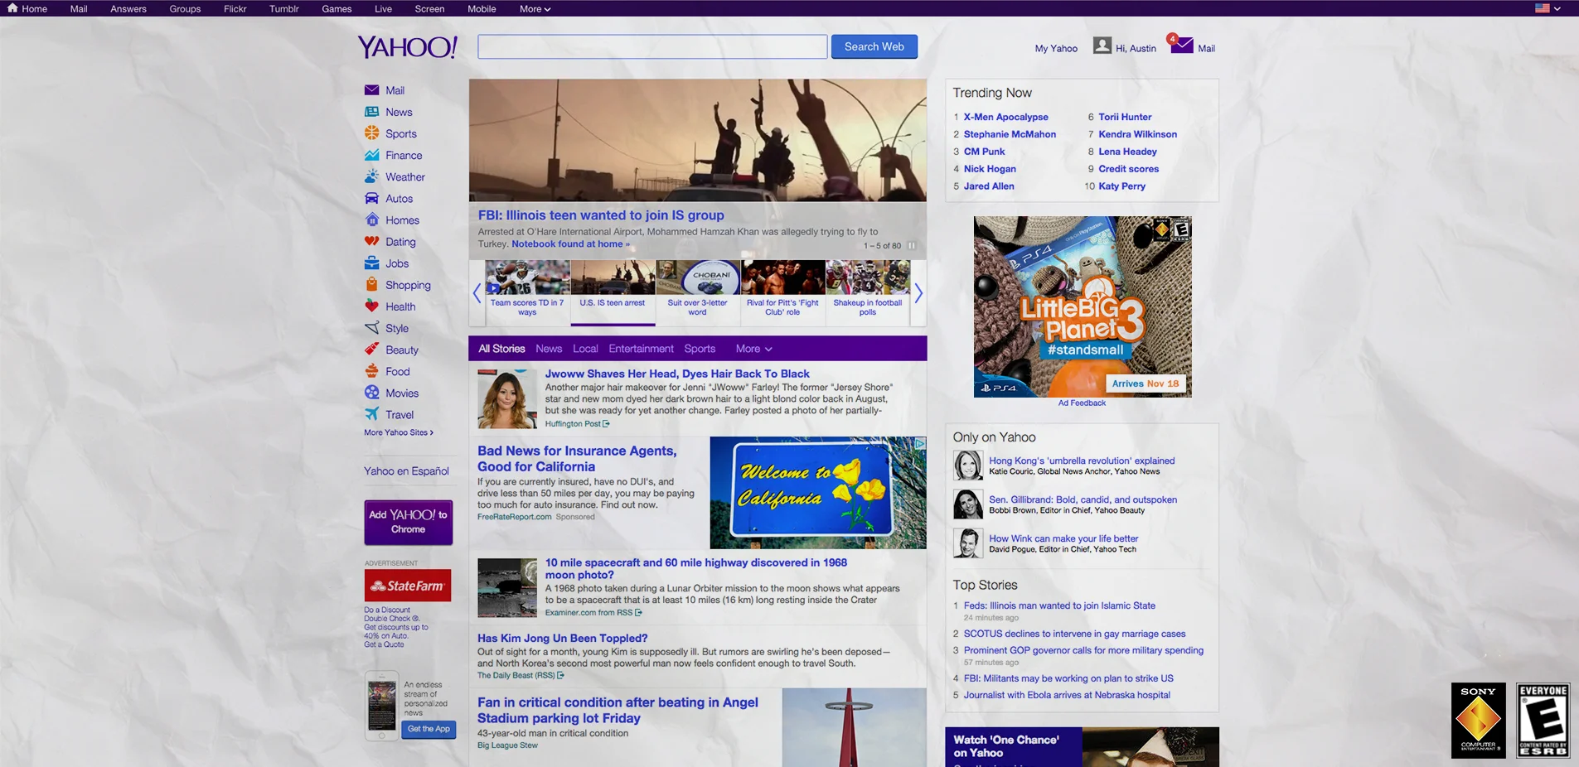Viewport: 1579px width, 767px height.
Task: Open How Wink can make life better link
Action: 1063,538
